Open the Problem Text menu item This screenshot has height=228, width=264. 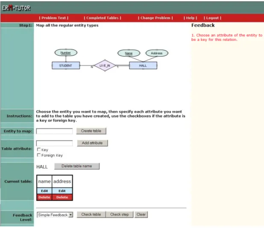click(54, 18)
